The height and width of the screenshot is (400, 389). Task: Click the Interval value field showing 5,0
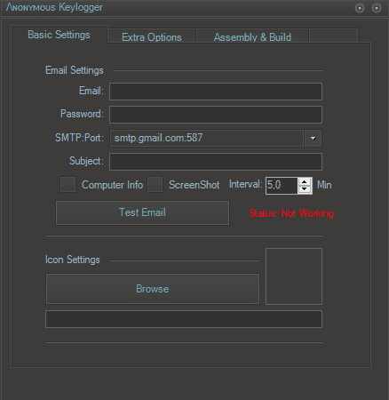click(x=282, y=186)
